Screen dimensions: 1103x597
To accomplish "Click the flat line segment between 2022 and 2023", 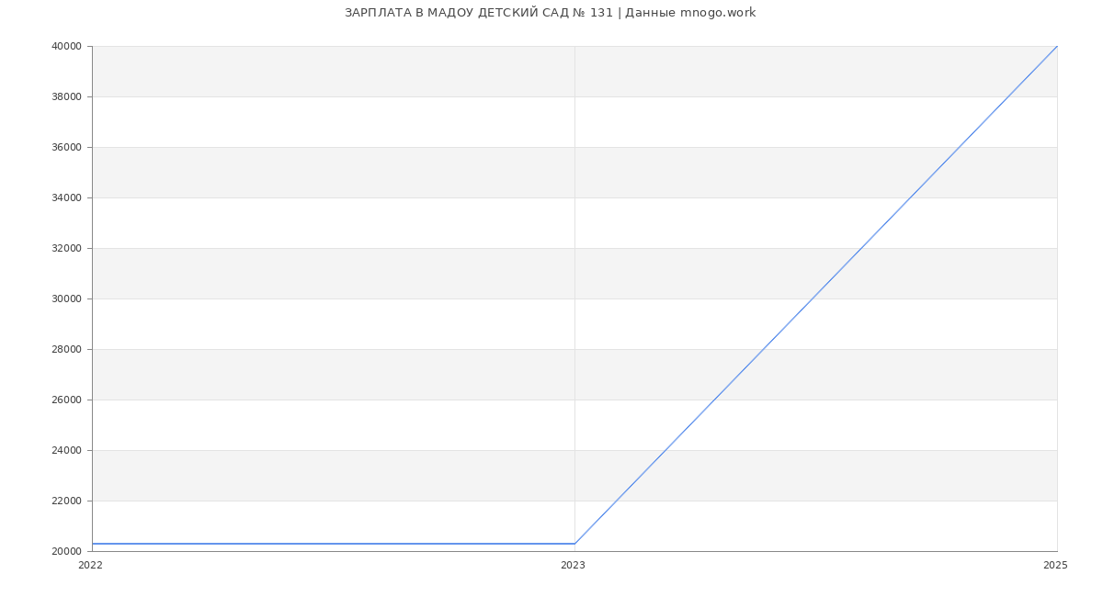I will 333,544.
